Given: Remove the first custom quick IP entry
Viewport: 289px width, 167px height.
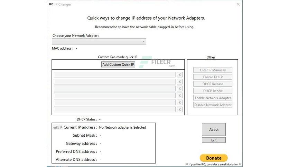Looking at the screenshot, I should (x=179, y=75).
